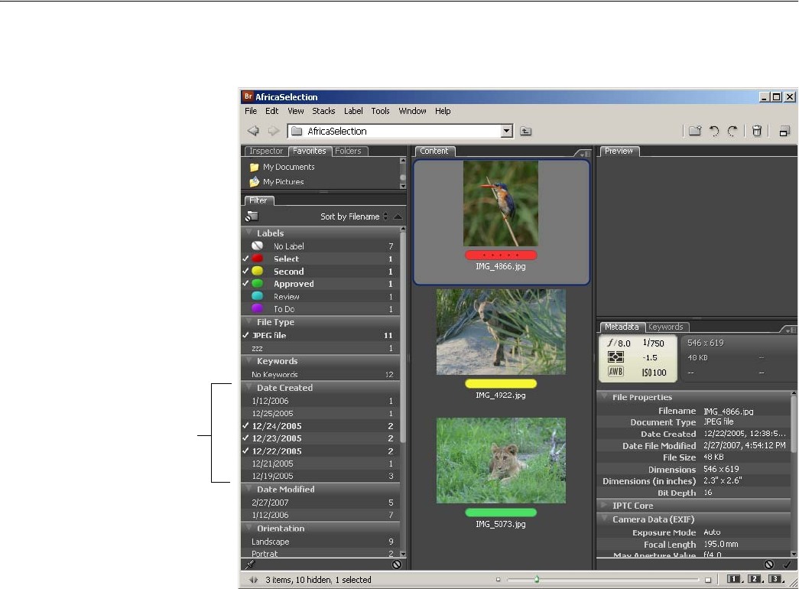Screen dimensions: 799x589
Task: Switch to compact mode icon
Action: [784, 131]
